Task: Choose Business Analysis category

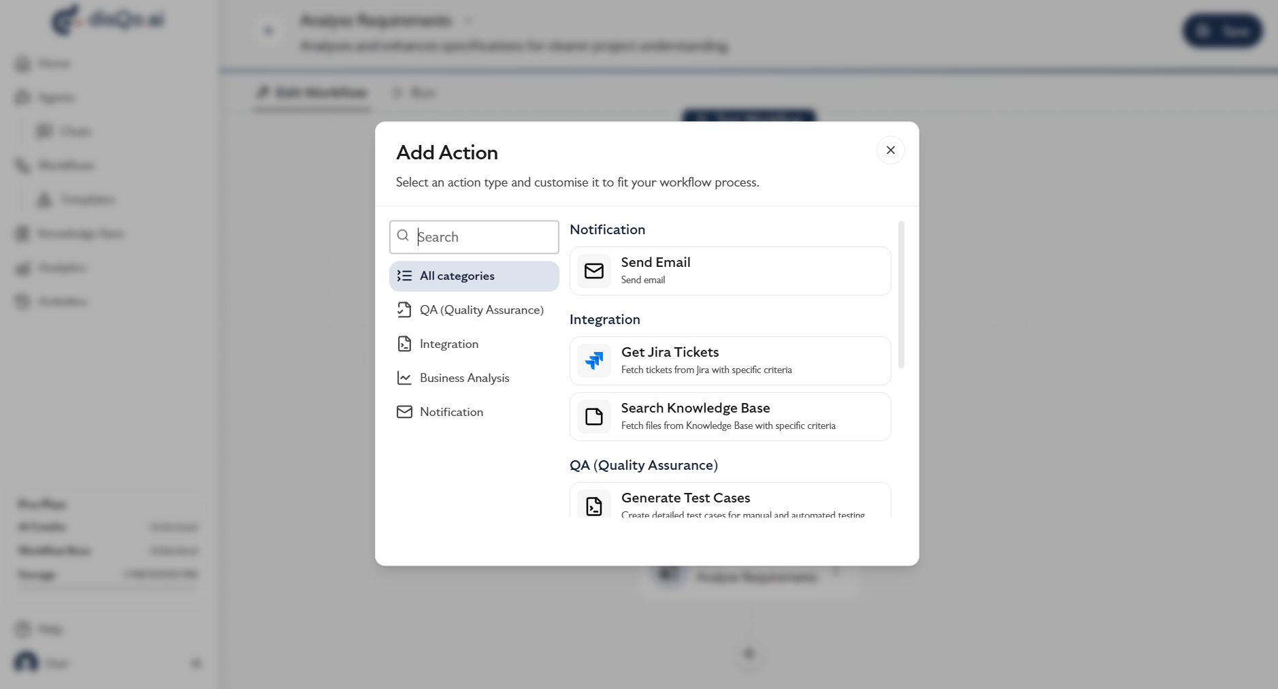Action: click(474, 378)
